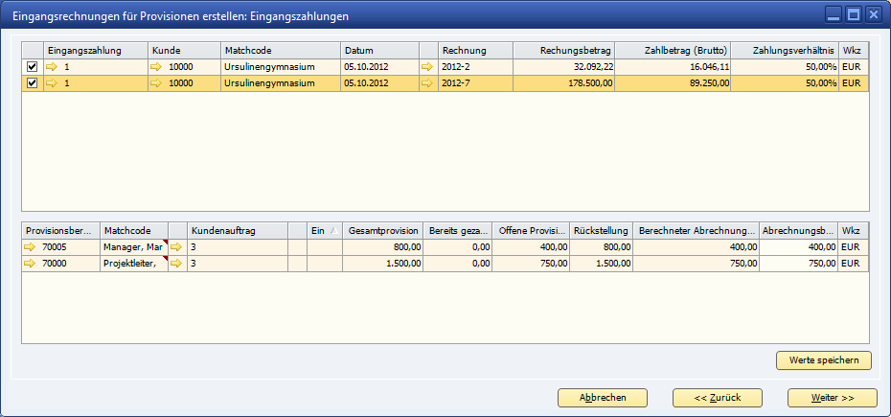Open Eingangszahlung link arrow in 2012-2 row
891x417 pixels.
(52, 67)
